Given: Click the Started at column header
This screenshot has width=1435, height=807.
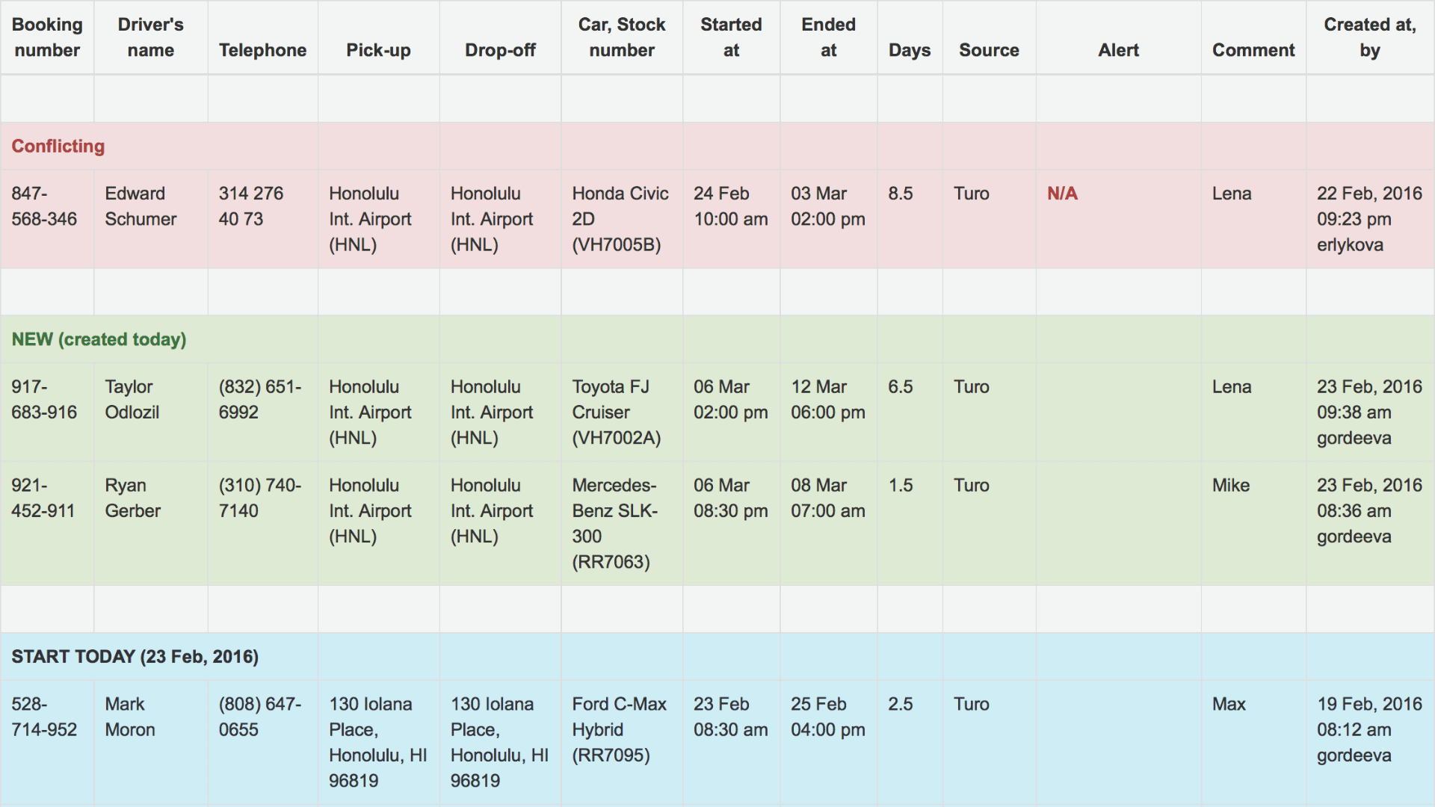Looking at the screenshot, I should 730,37.
